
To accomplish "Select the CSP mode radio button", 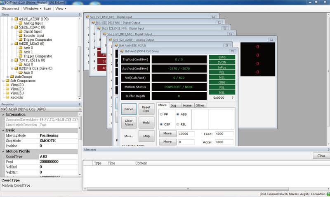I will tap(161, 124).
